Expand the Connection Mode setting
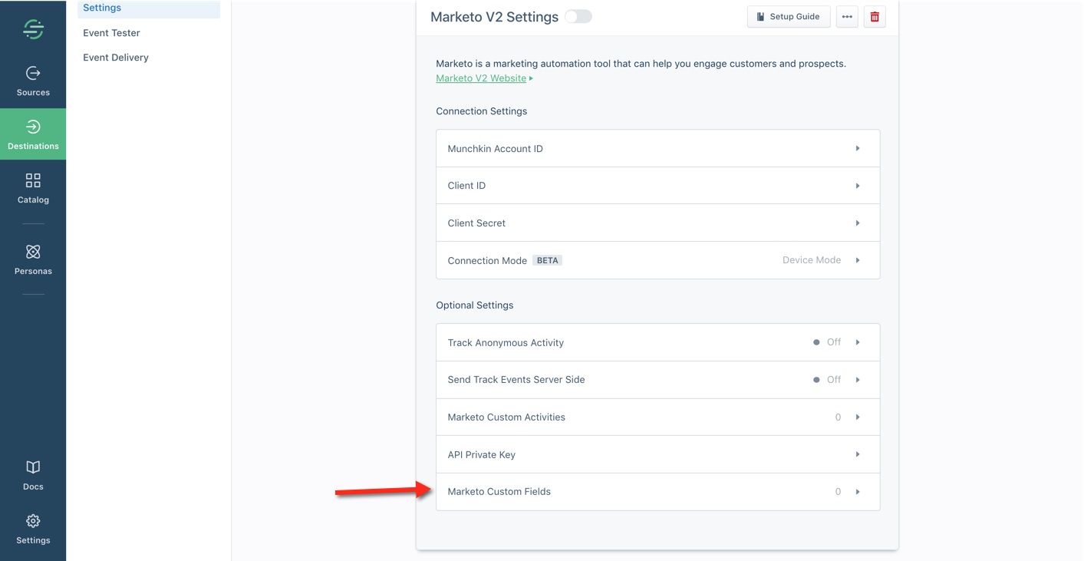This screenshot has height=561, width=1084. [x=657, y=260]
